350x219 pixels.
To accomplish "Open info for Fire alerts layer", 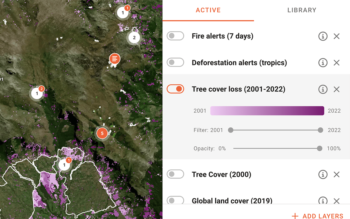I will pyautogui.click(x=323, y=36).
